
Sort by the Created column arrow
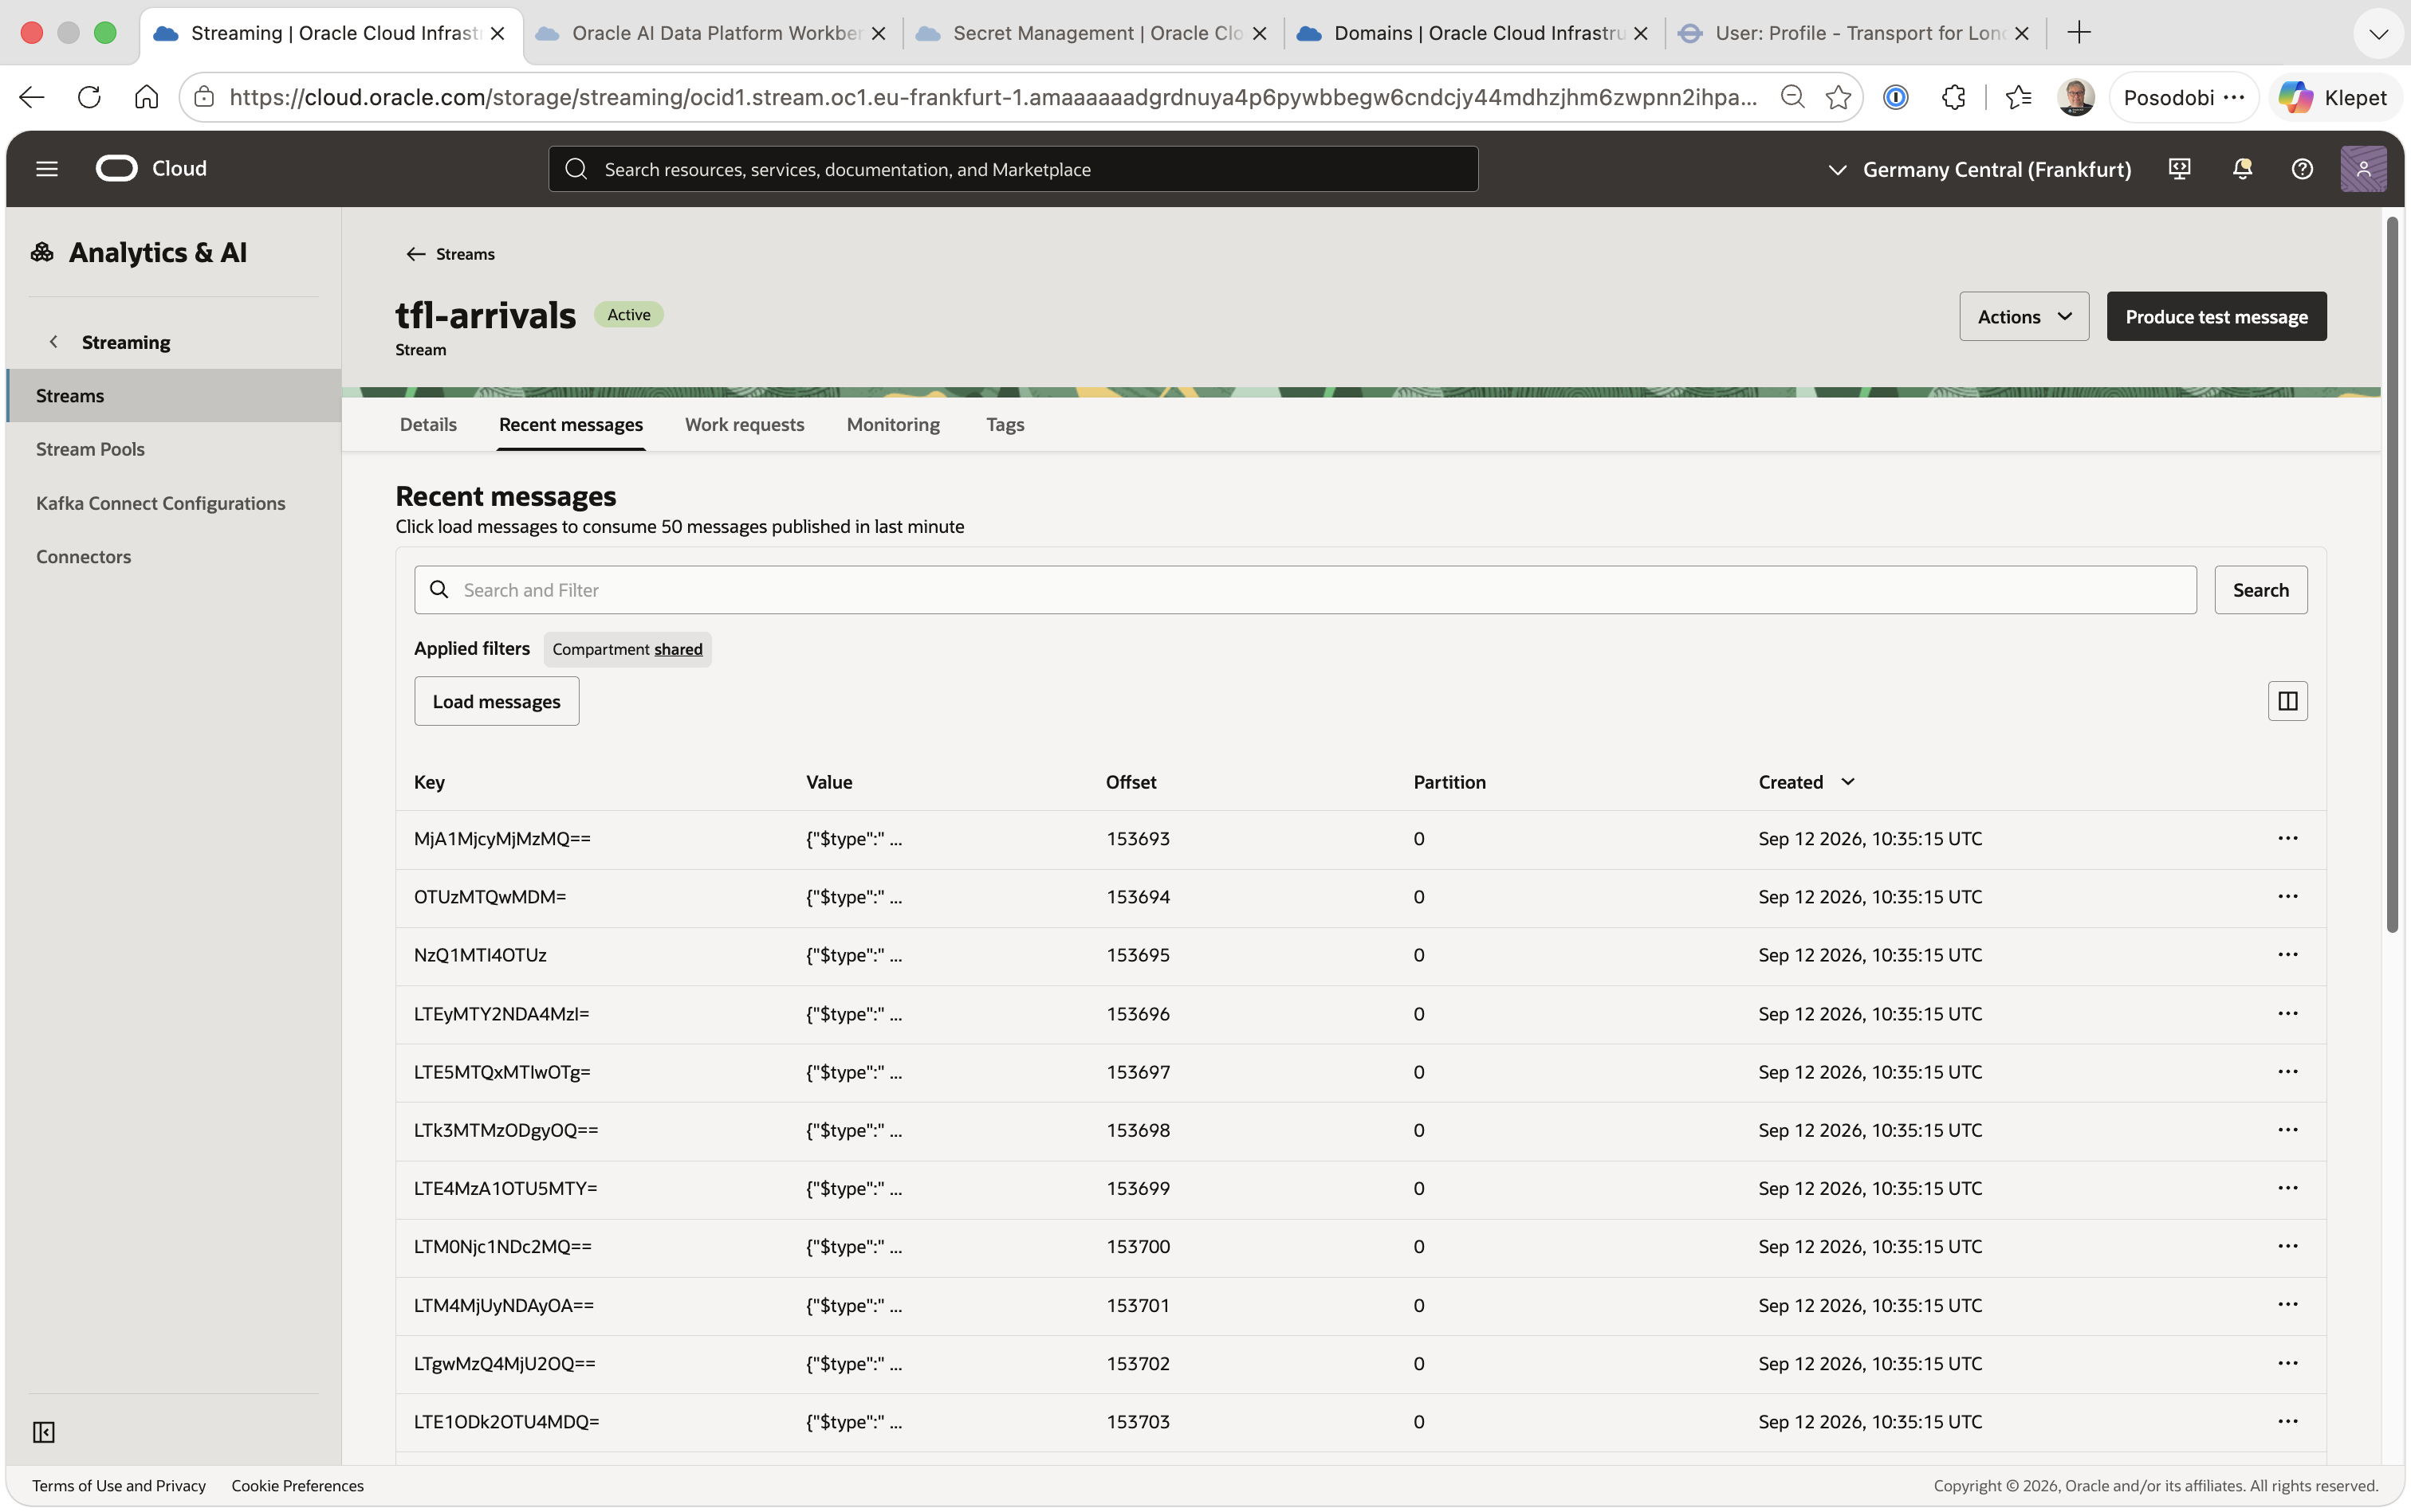coord(1847,781)
